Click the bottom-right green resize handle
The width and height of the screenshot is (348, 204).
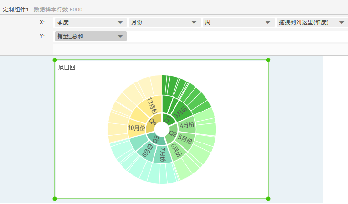(x=268, y=199)
